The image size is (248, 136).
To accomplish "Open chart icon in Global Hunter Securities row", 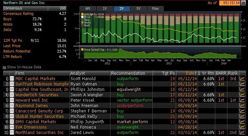I will pyautogui.click(x=242, y=116).
